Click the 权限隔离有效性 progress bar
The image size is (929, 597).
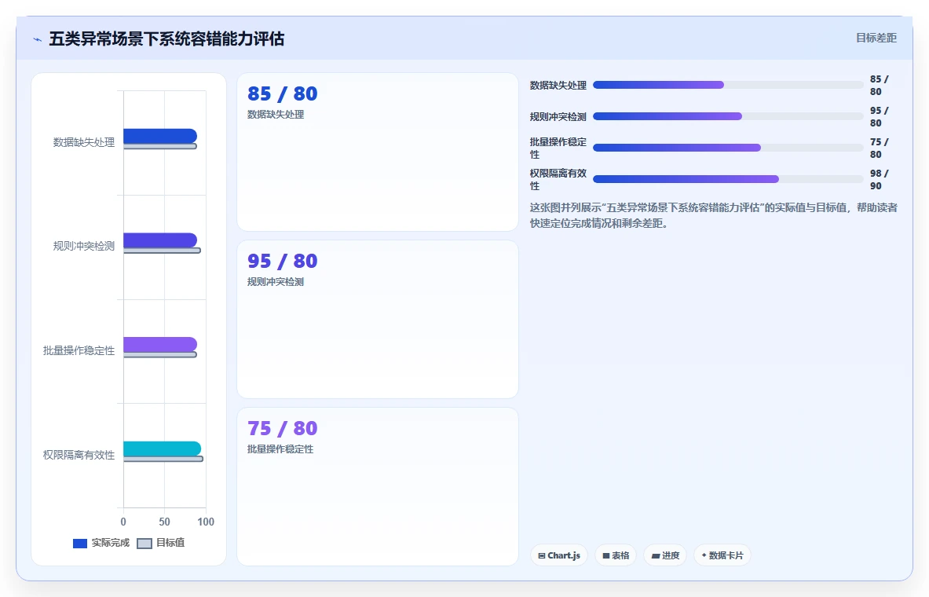(728, 179)
